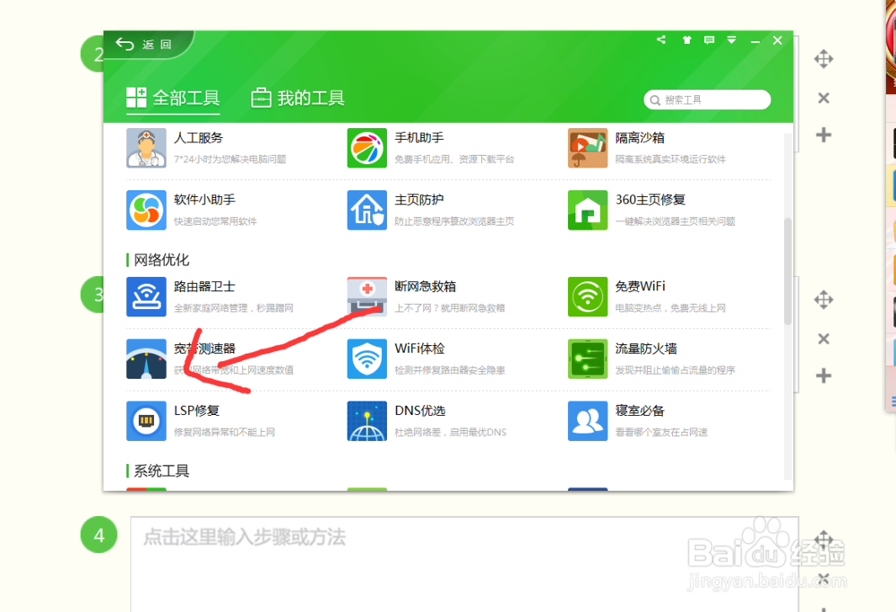Switch to the 我的工具 tab
Image resolution: width=896 pixels, height=612 pixels.
(296, 99)
